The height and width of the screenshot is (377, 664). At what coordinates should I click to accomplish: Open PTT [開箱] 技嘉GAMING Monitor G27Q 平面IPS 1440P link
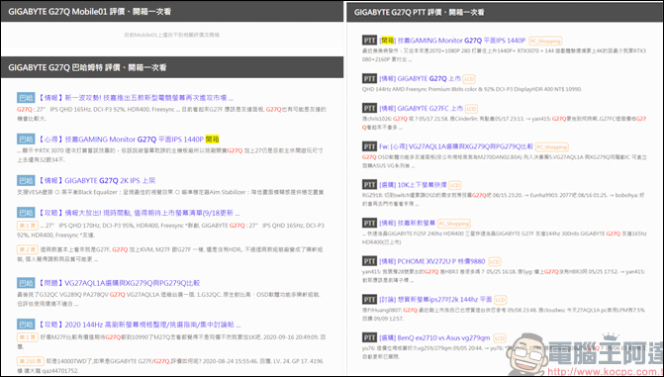pos(452,41)
